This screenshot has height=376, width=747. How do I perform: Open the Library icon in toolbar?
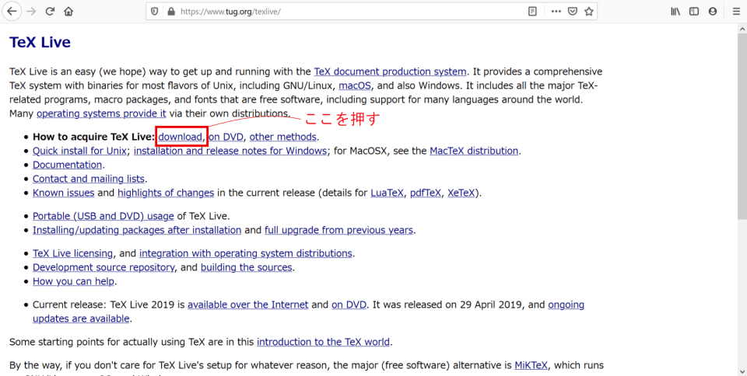pos(675,12)
